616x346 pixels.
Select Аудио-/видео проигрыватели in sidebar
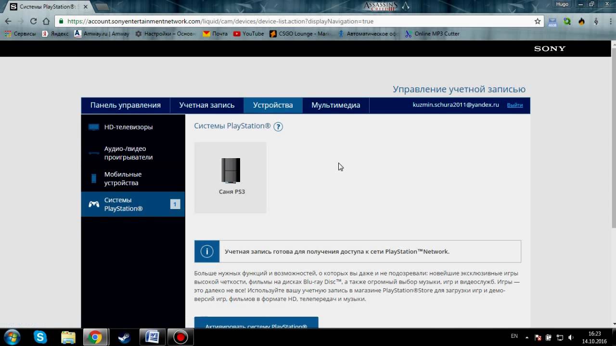[x=133, y=153]
